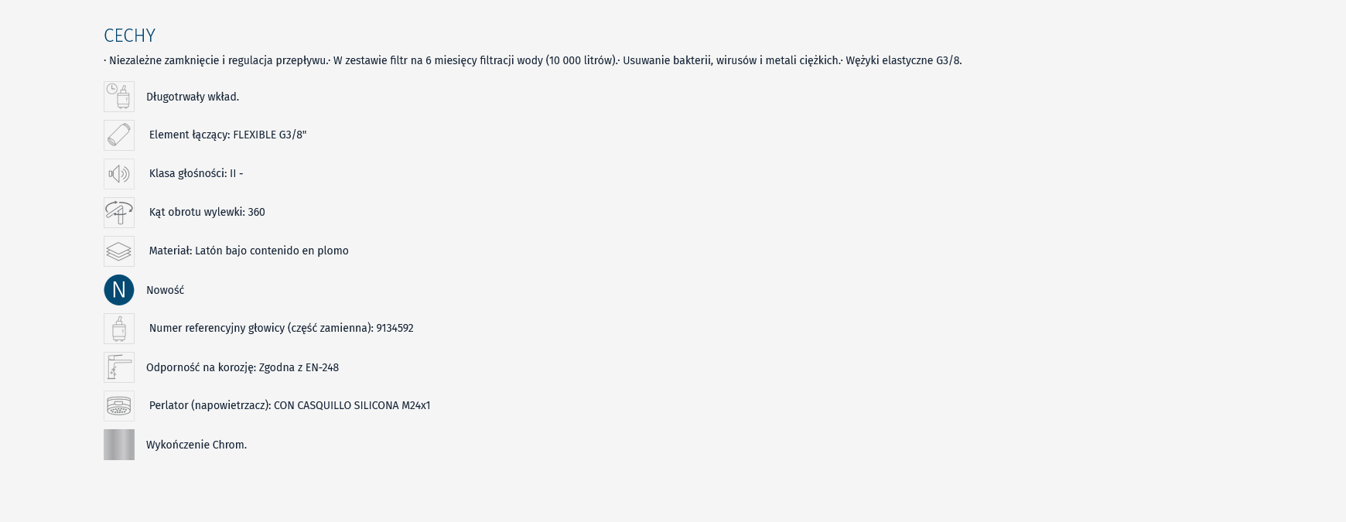Viewport: 1346px width, 522px height.
Task: Click the blue N novelty badge
Action: 119,290
